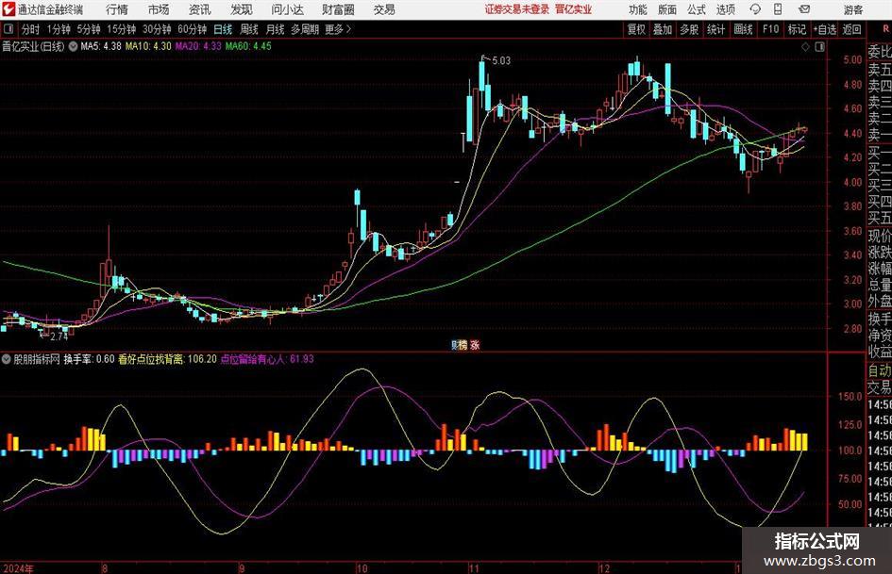Switch to 分时 chart period
The width and height of the screenshot is (892, 574).
pyautogui.click(x=31, y=29)
